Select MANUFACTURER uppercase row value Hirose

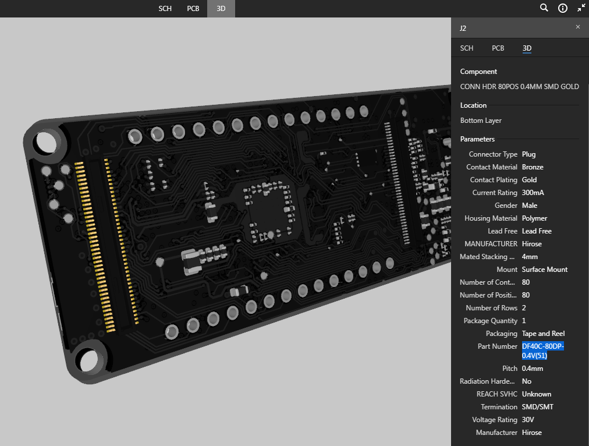(531, 243)
